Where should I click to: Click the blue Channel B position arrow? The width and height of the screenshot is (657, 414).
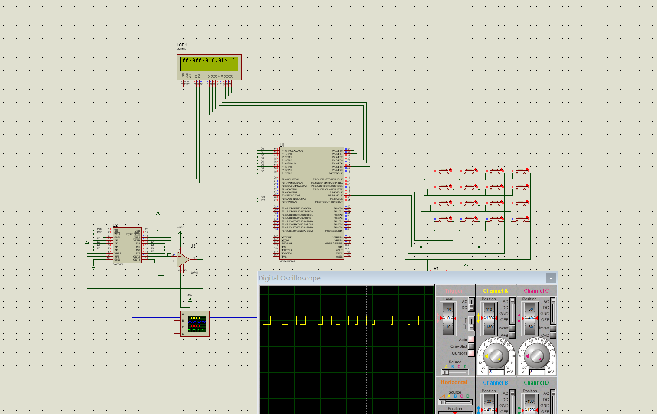478,409
